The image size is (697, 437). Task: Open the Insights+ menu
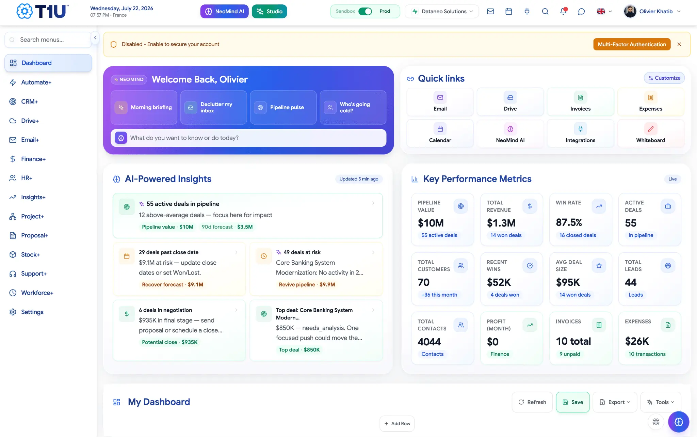48,197
